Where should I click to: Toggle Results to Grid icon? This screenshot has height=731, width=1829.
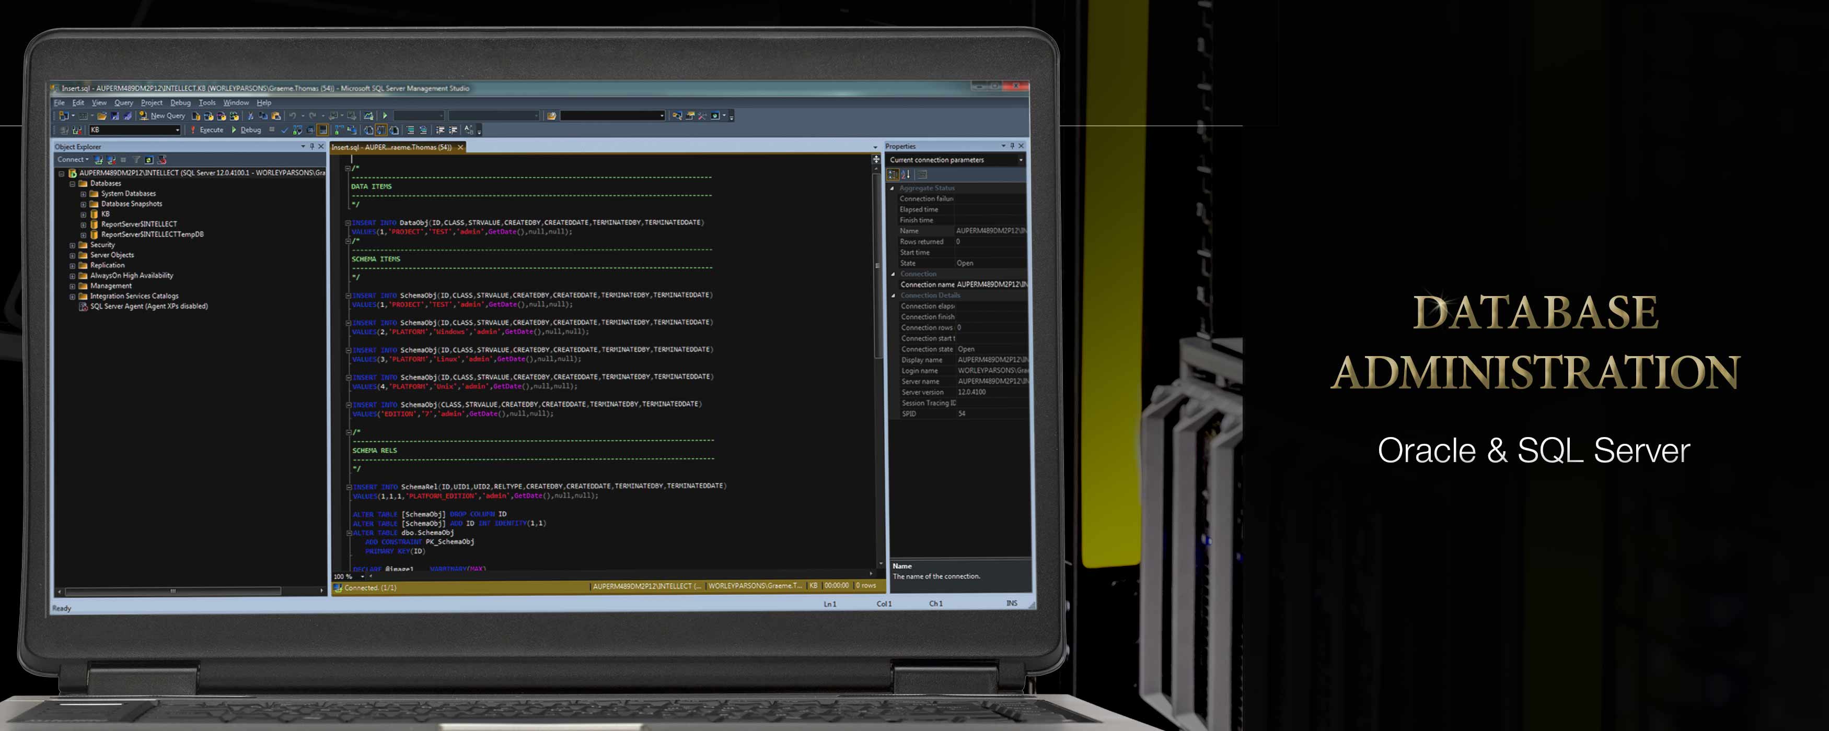pyautogui.click(x=381, y=130)
